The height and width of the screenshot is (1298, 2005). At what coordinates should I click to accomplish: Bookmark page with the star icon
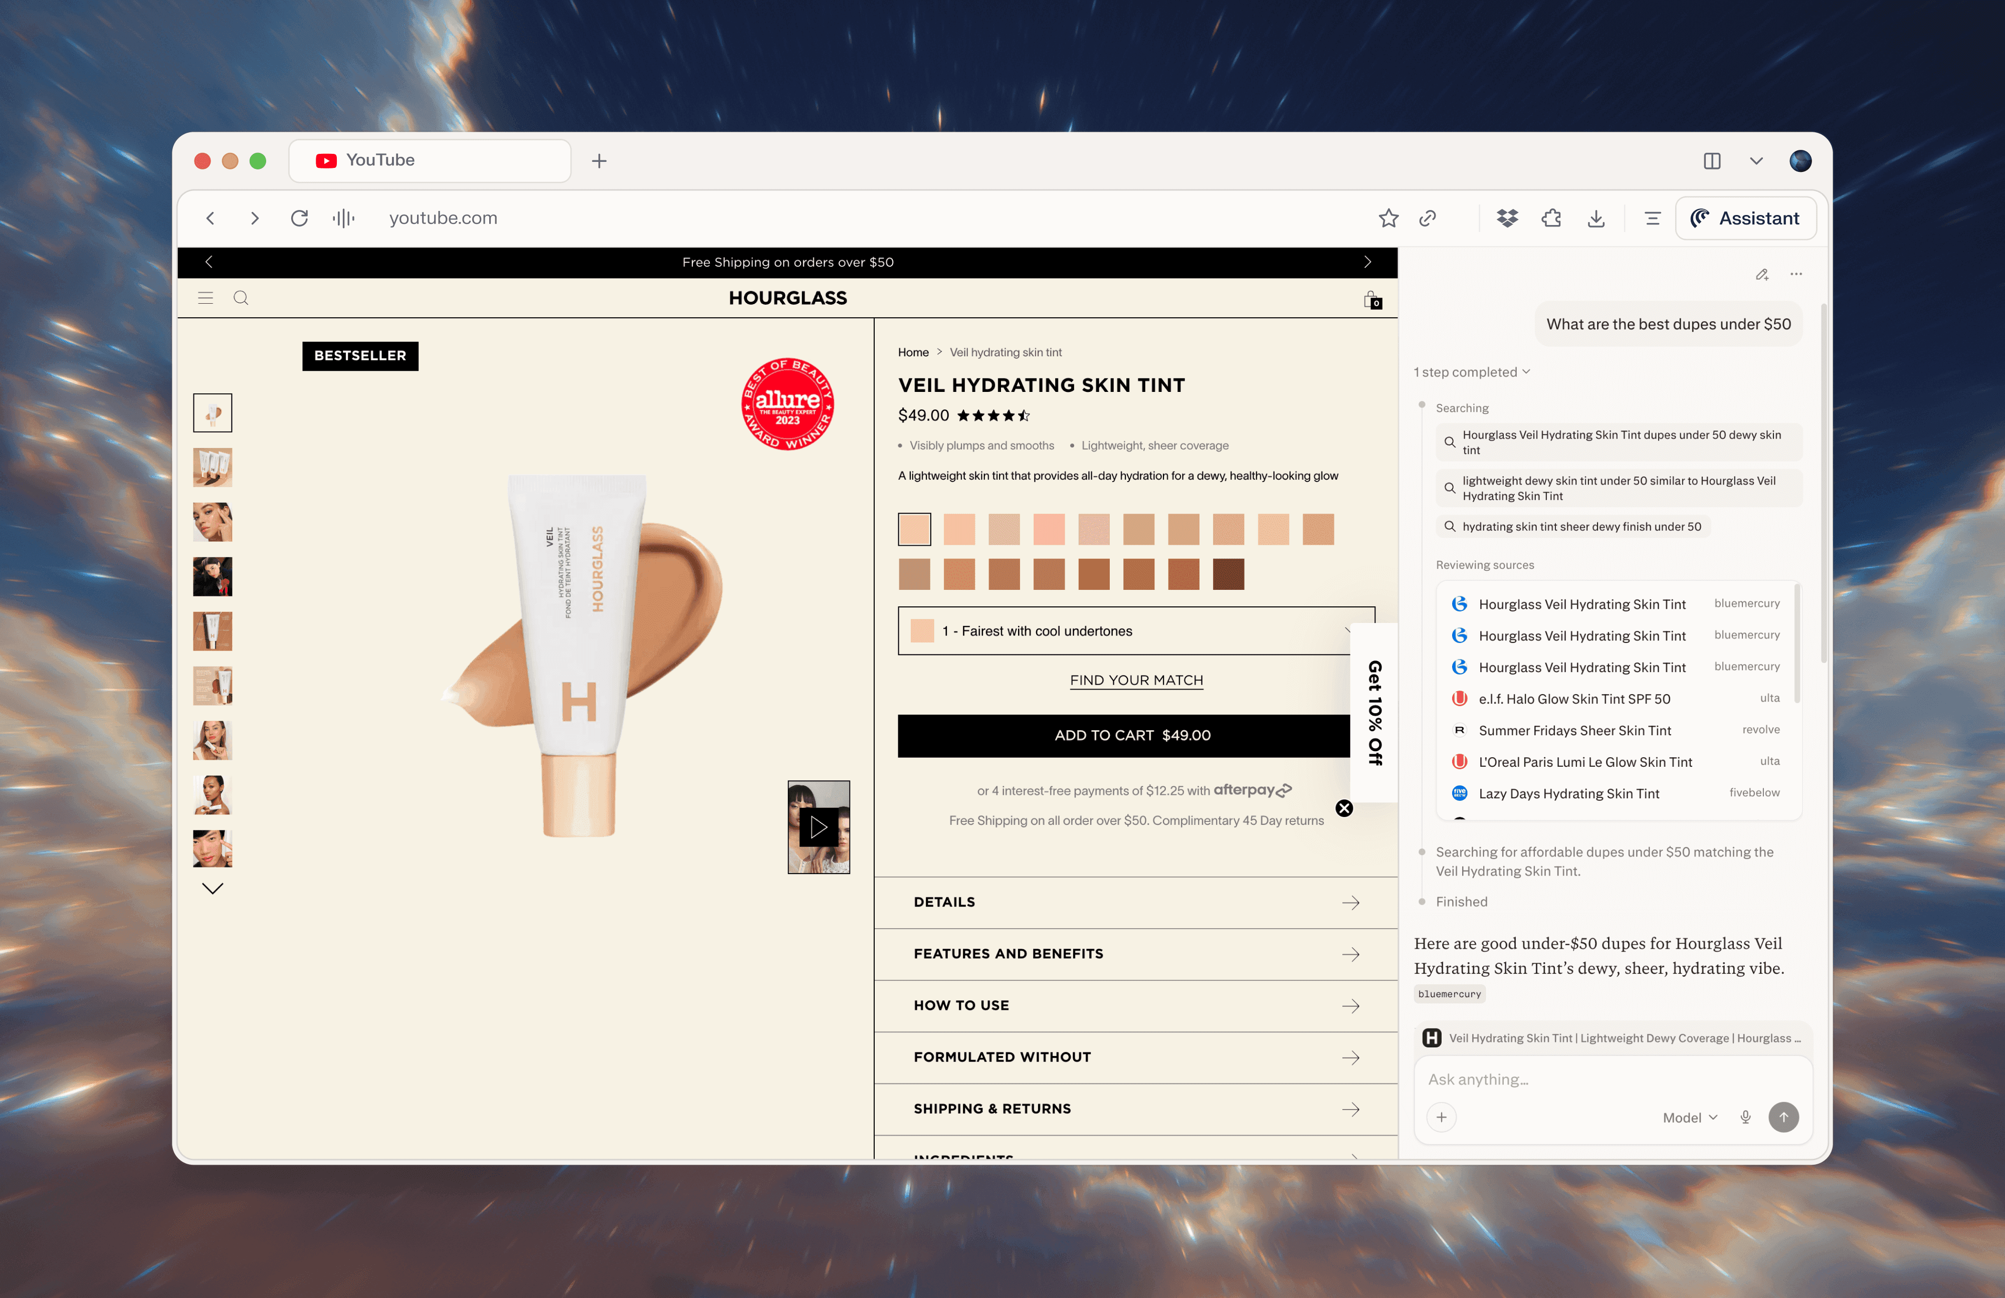coord(1388,218)
